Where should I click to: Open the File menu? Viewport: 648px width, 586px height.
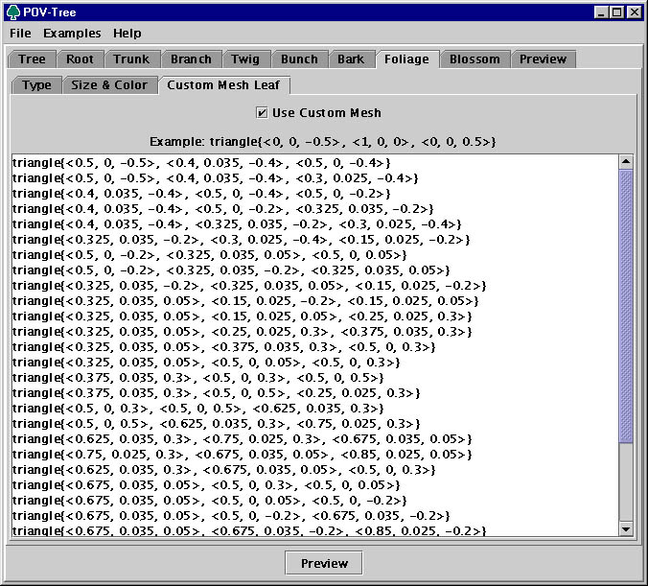point(20,34)
